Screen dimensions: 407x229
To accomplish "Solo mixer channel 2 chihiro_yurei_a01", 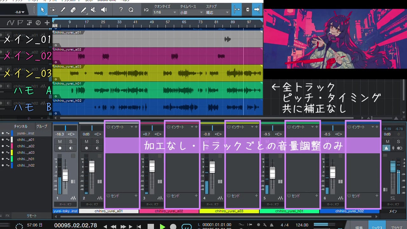I will (x=98, y=142).
